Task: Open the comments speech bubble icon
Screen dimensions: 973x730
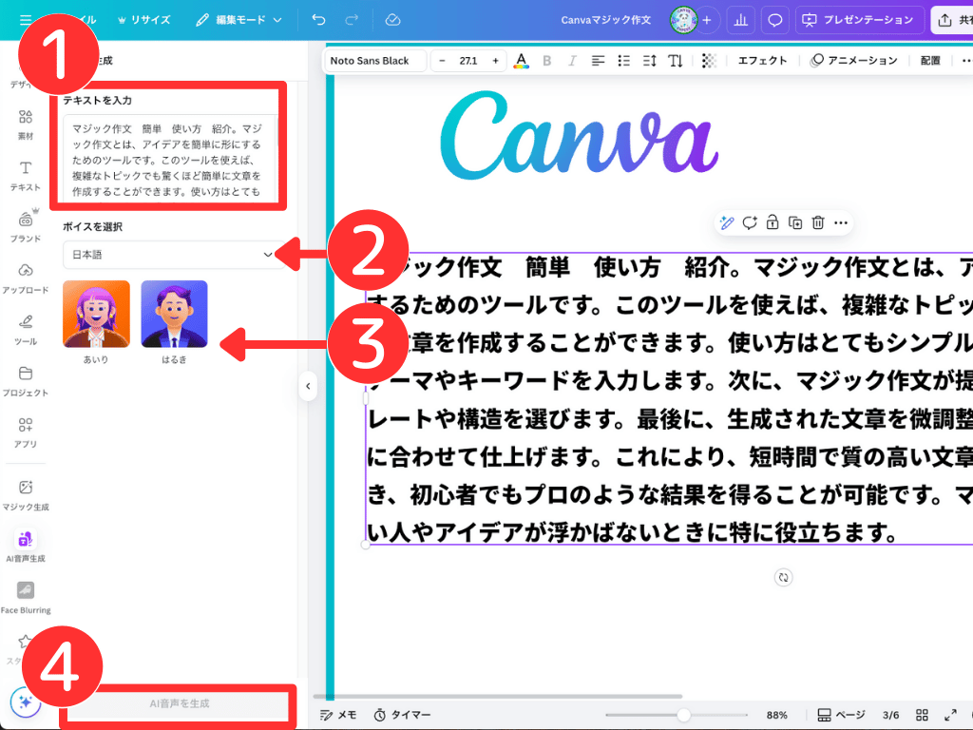Action: [775, 20]
